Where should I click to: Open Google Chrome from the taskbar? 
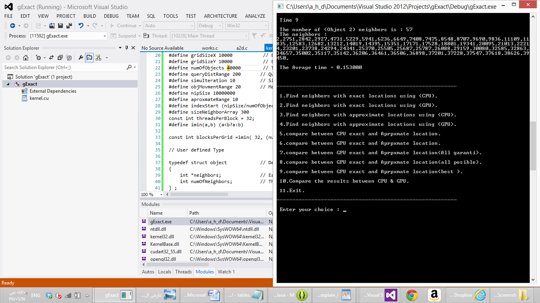coord(412,295)
